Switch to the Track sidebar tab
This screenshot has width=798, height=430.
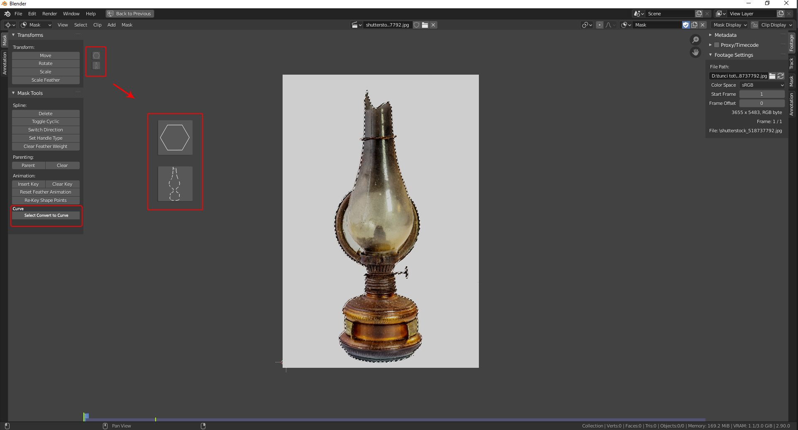point(792,63)
